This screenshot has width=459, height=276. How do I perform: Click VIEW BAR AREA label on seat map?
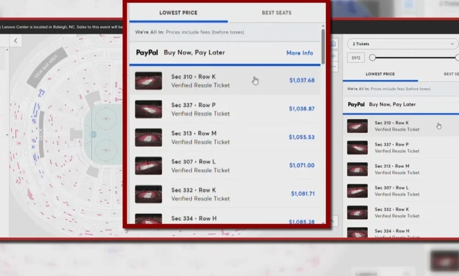click(x=46, y=66)
